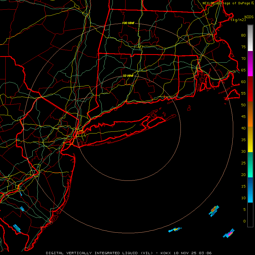Click the 20 value on the color scale
This screenshot has width=255, height=255.
tap(243, 175)
